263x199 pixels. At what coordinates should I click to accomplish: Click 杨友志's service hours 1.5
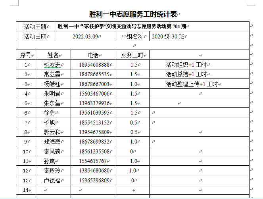[134, 65]
